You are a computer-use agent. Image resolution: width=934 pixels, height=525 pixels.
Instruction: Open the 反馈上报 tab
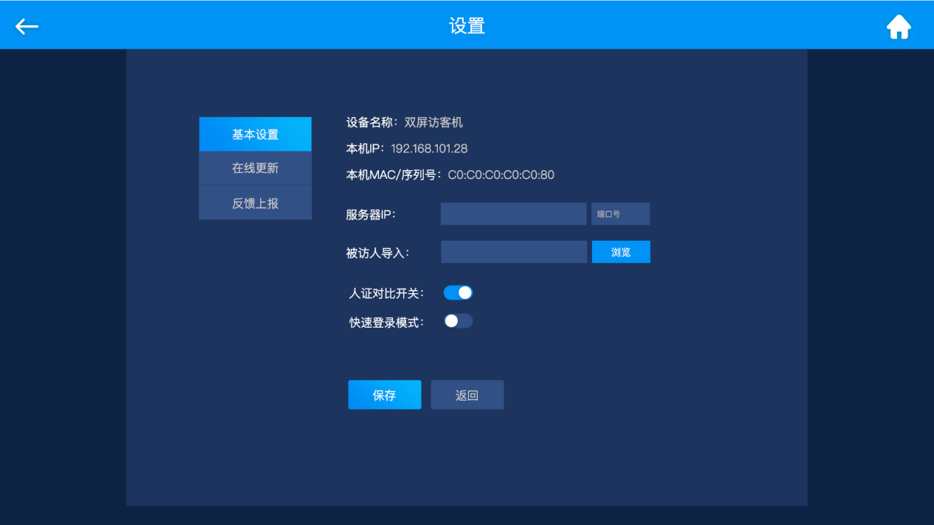pos(255,203)
